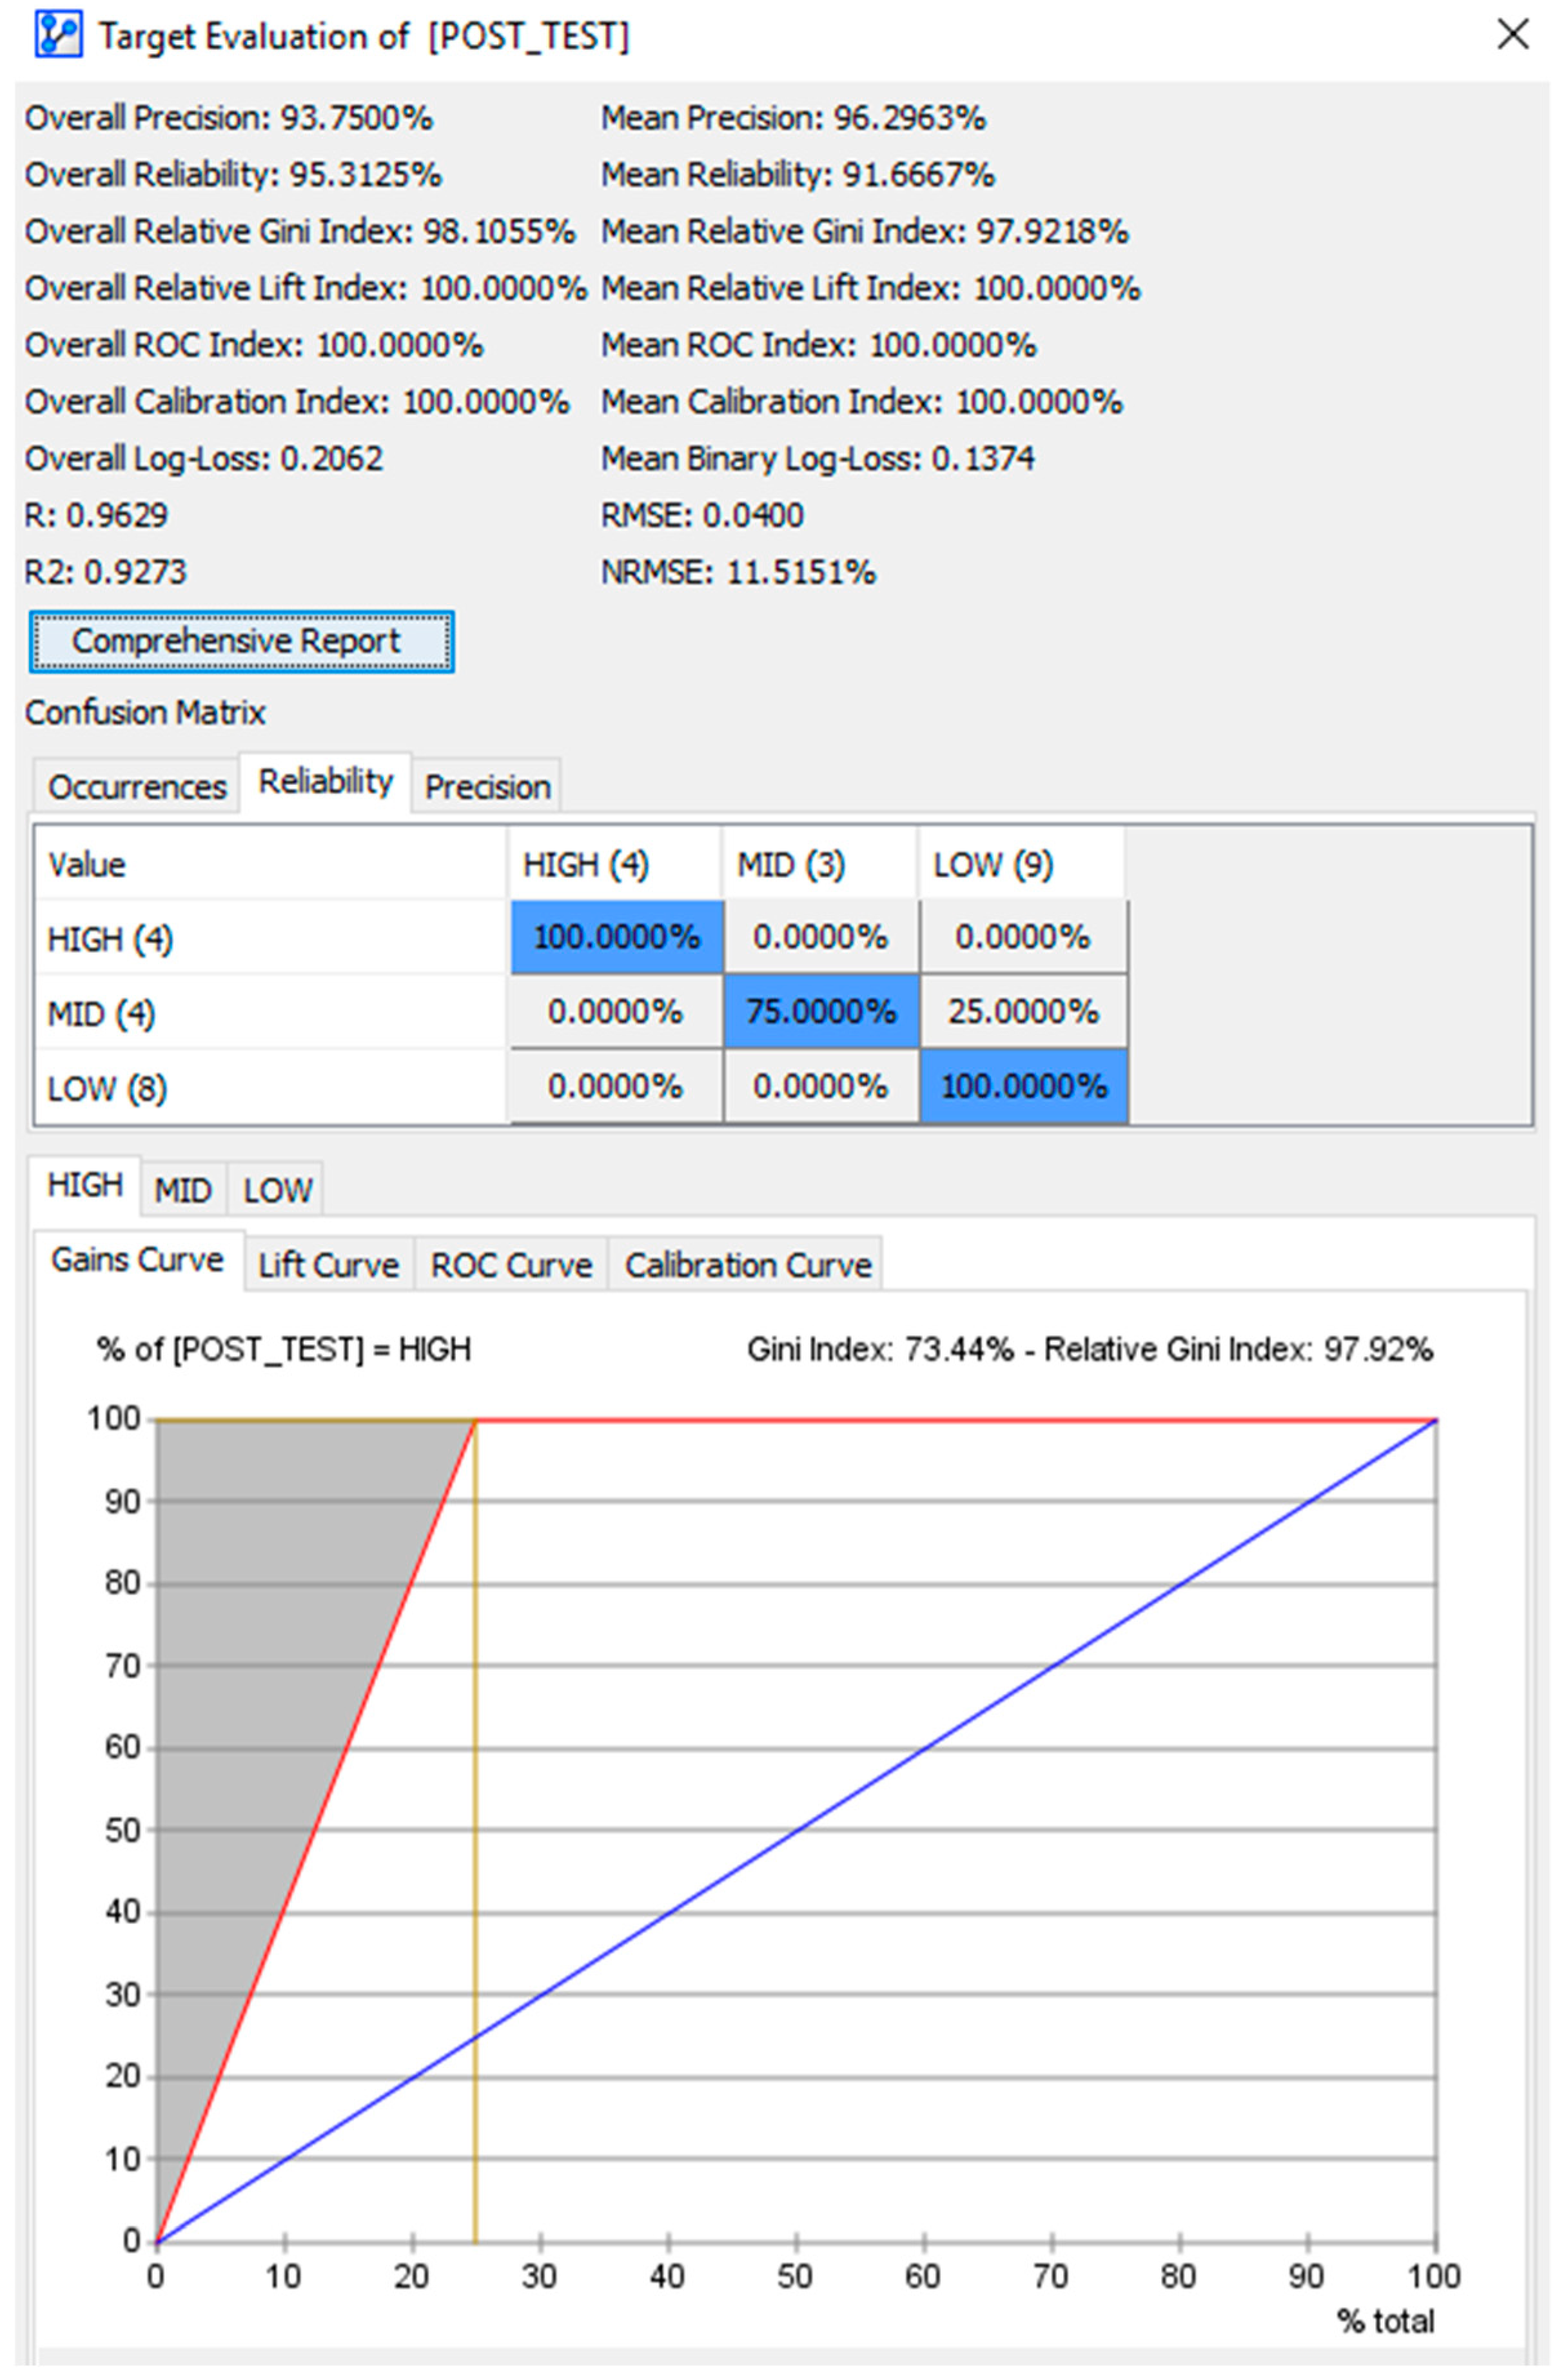
Task: Click the LOW (9) column header
Action: (992, 864)
